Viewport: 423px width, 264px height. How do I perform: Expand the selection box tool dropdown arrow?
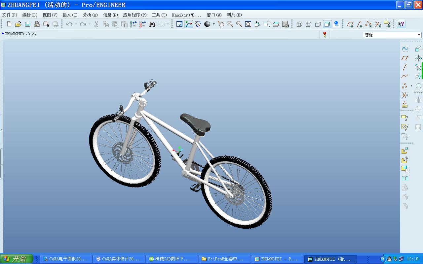coord(168,24)
